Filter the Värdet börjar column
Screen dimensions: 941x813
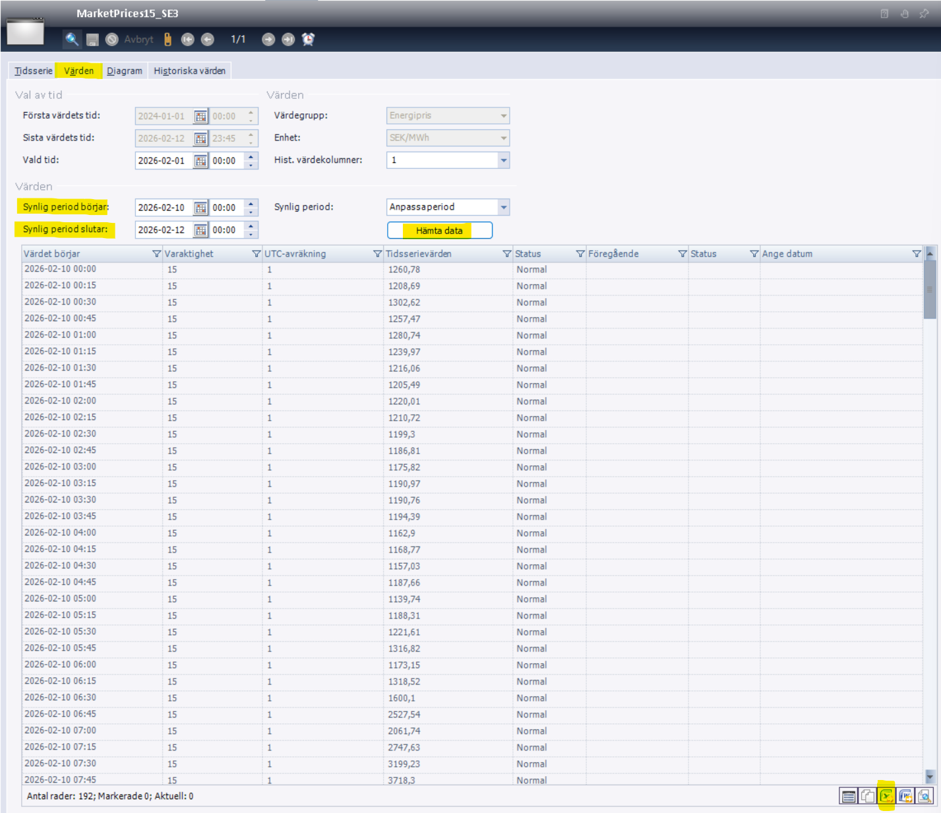coord(156,254)
